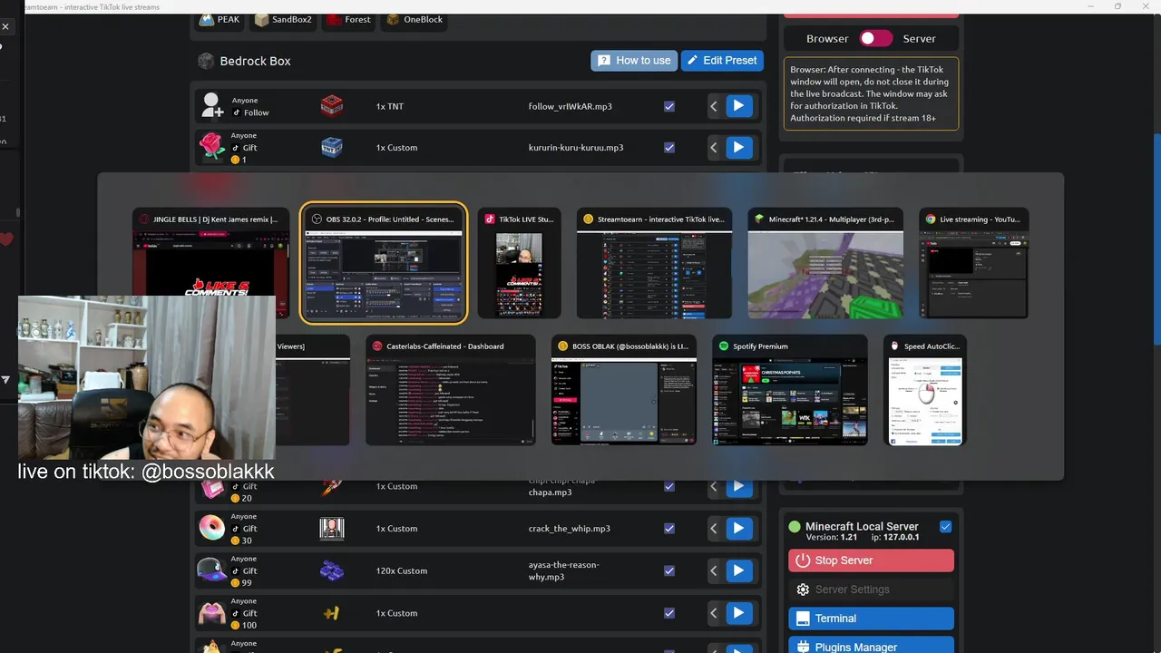The image size is (1161, 653).
Task: Click the sound file text follow_vrIWkAR.mp3
Action: [570, 106]
